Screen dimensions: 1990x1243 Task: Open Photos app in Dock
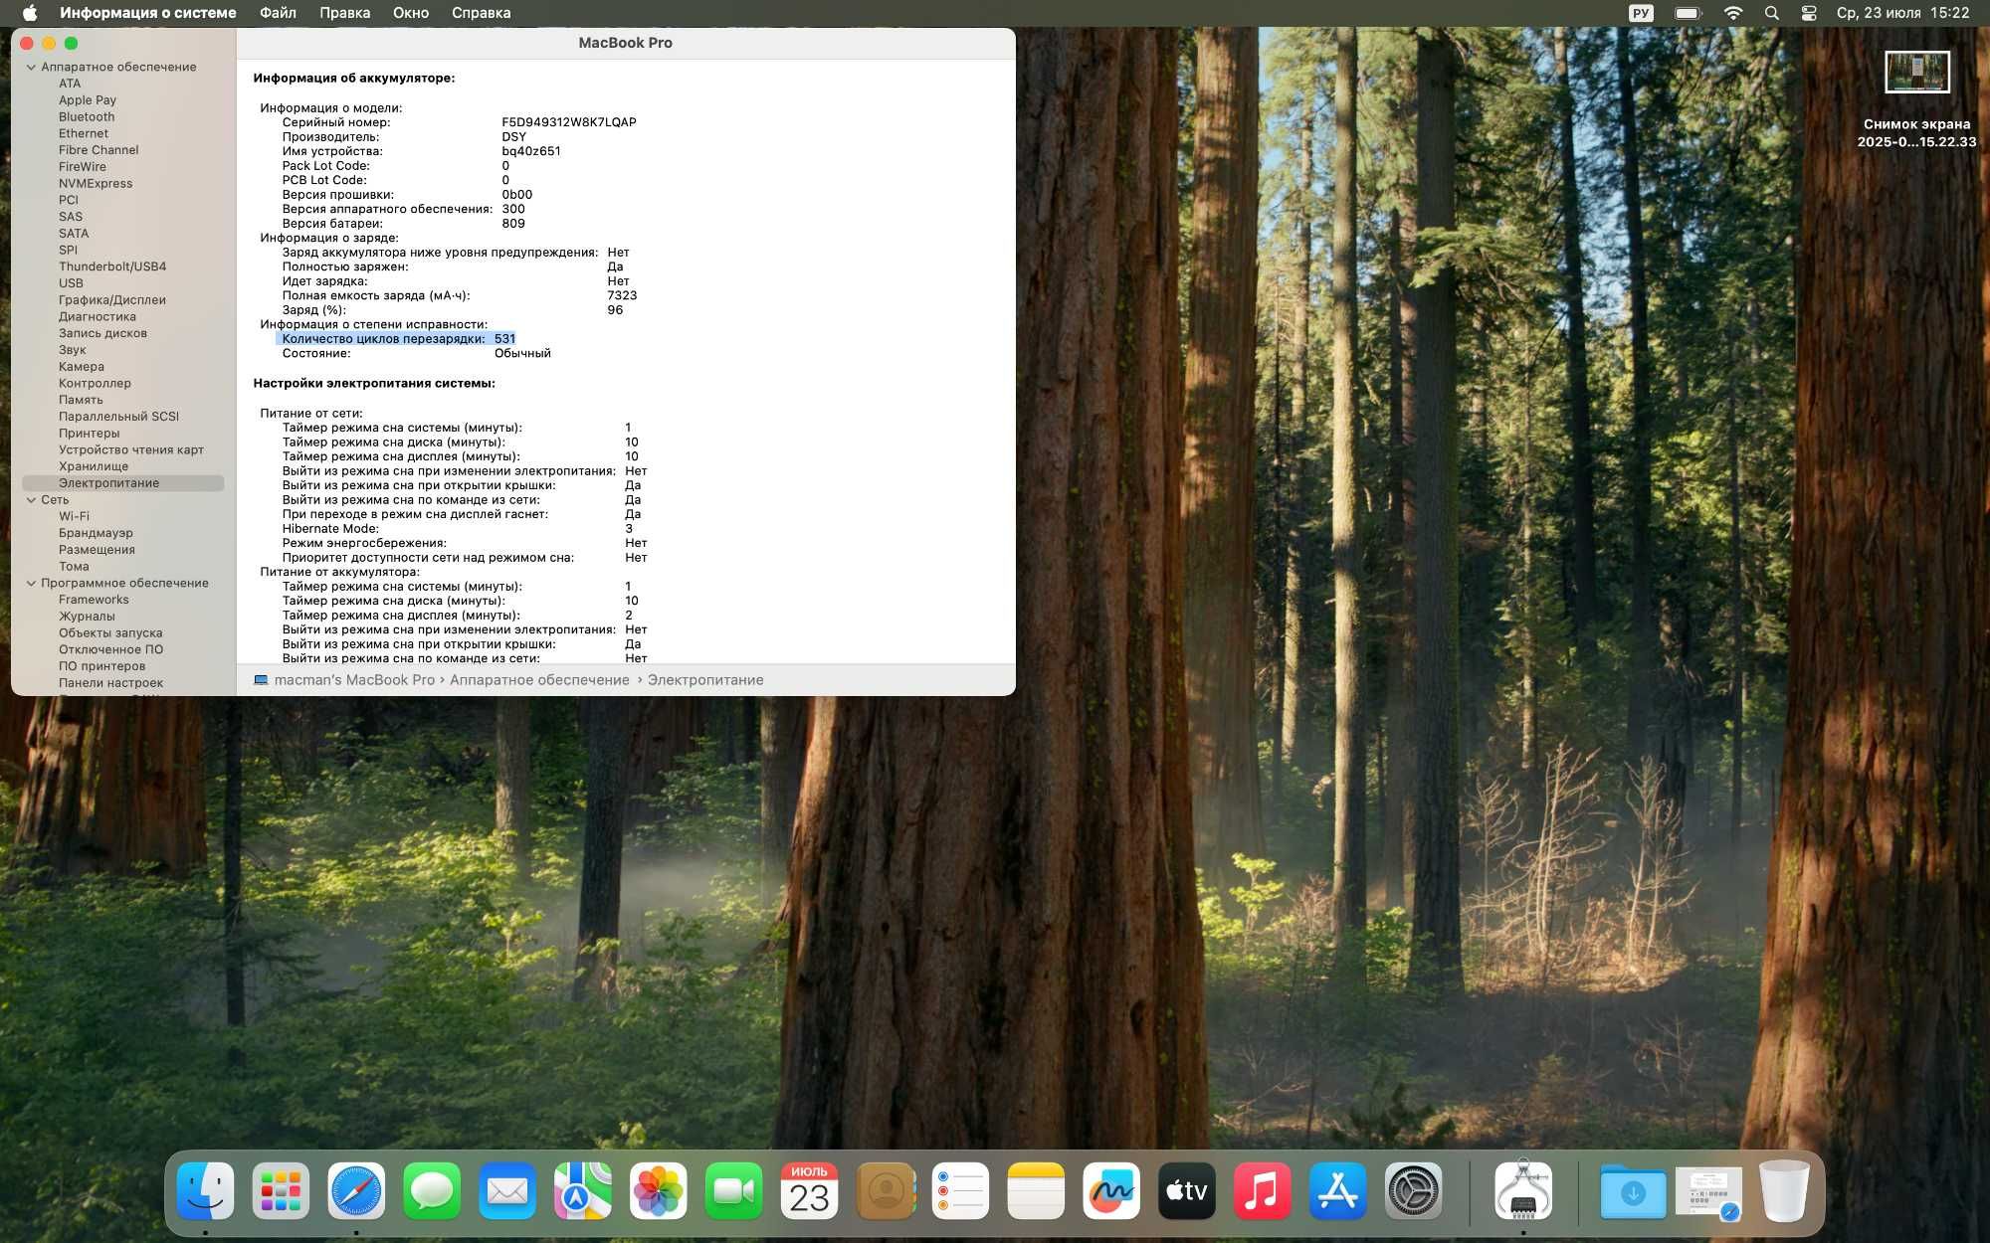pos(659,1190)
